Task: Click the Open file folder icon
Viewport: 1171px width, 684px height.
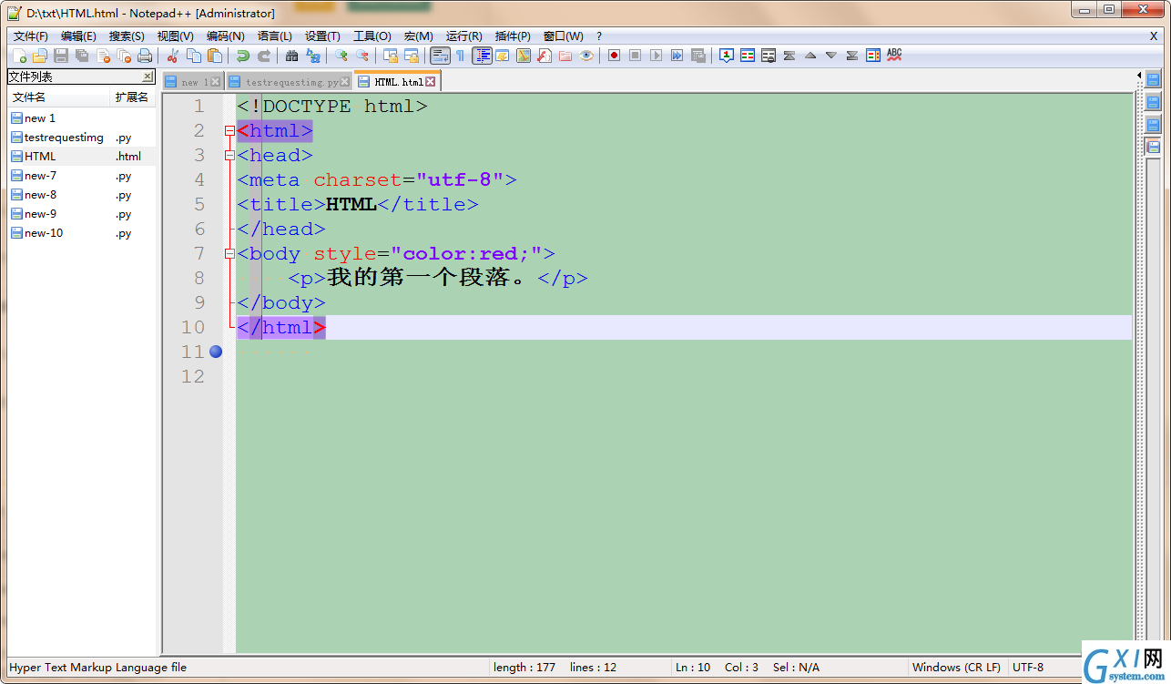Action: [x=40, y=56]
